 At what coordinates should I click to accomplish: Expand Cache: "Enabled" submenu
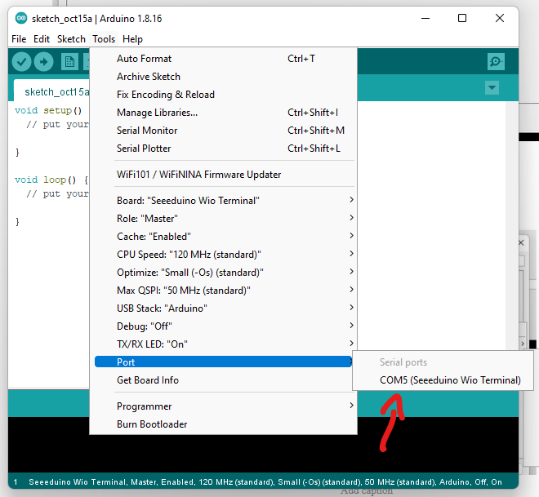click(223, 237)
